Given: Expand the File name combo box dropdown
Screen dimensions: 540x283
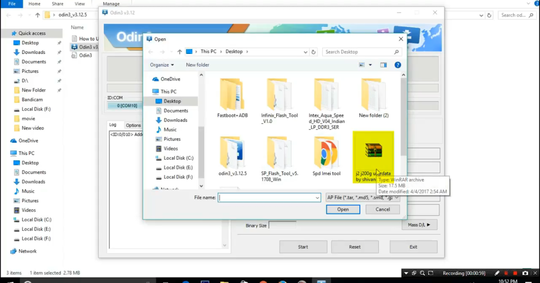Looking at the screenshot, I should click(318, 198).
